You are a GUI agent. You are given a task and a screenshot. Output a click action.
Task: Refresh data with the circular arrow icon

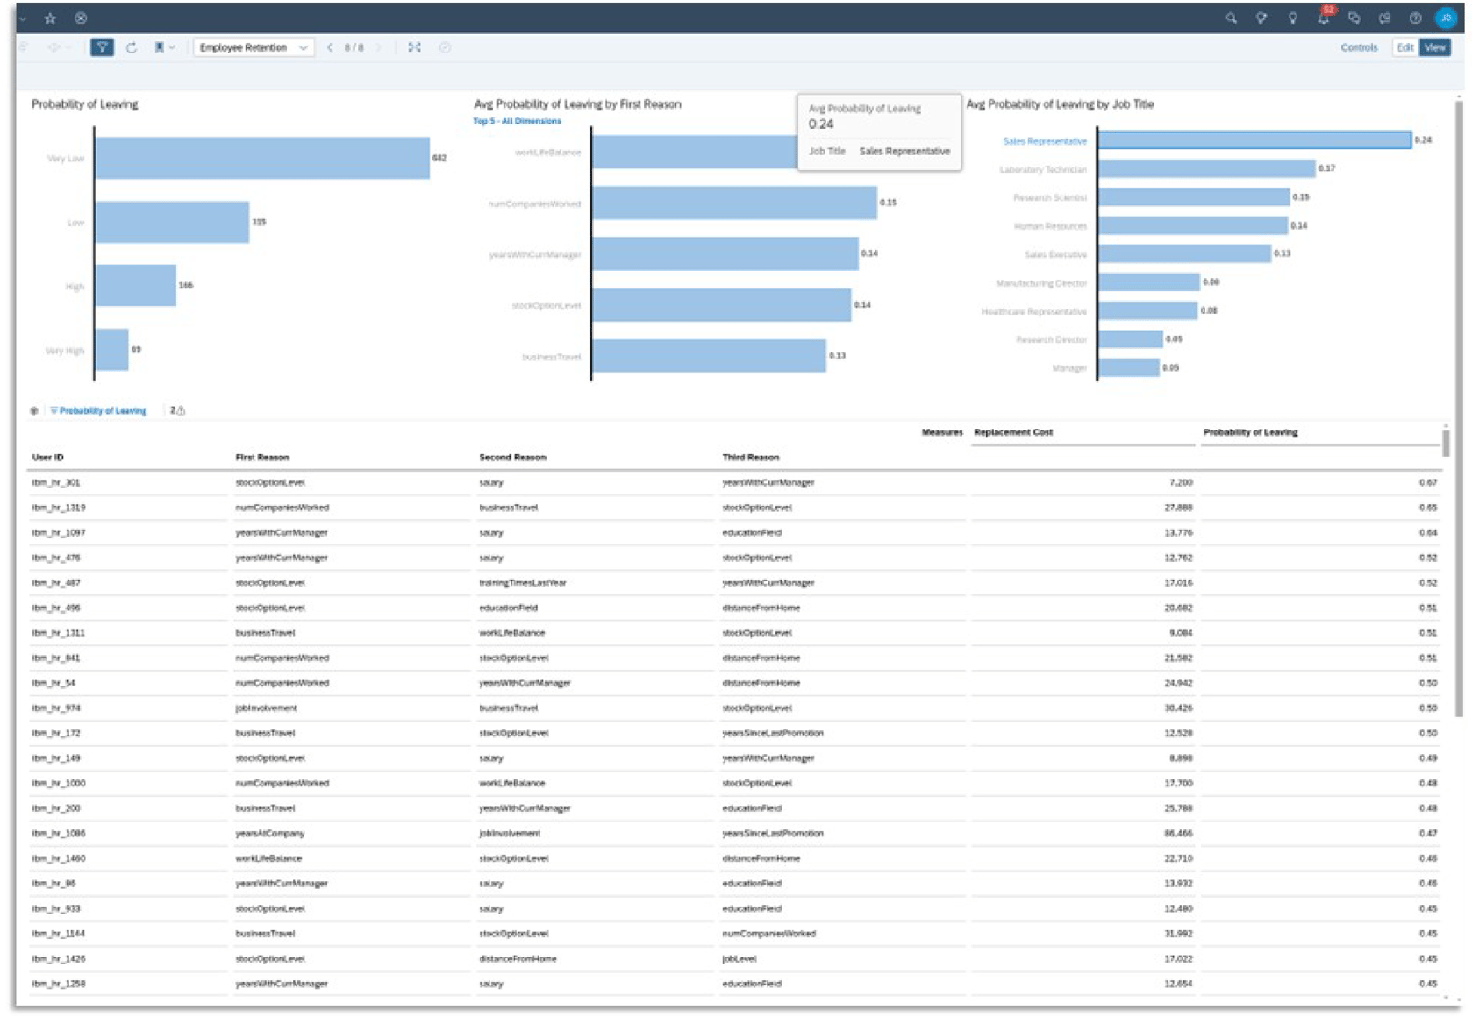tap(132, 47)
